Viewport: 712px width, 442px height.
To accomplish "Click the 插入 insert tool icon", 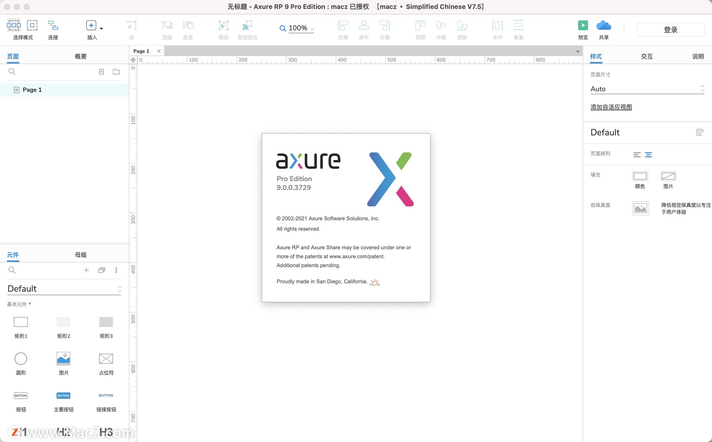I will click(x=91, y=25).
